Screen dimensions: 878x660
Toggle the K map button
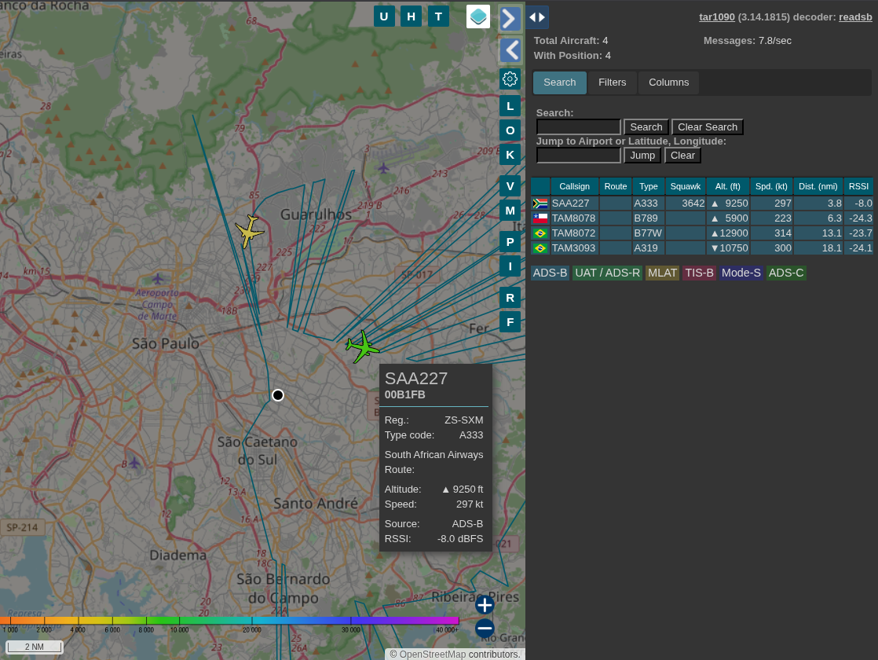click(510, 155)
